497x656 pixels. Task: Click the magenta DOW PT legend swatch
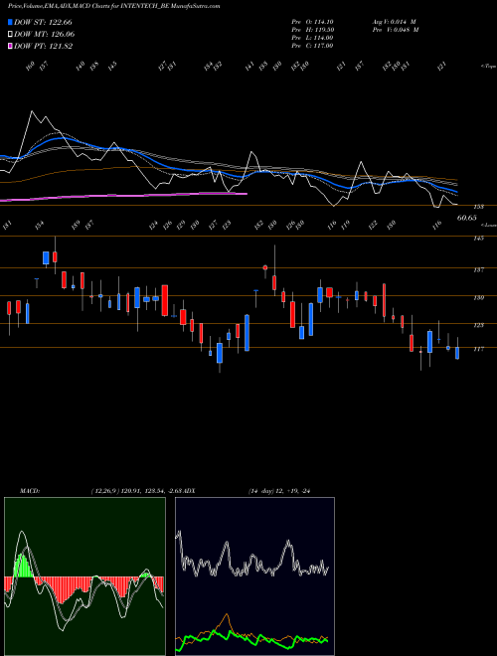[11, 46]
